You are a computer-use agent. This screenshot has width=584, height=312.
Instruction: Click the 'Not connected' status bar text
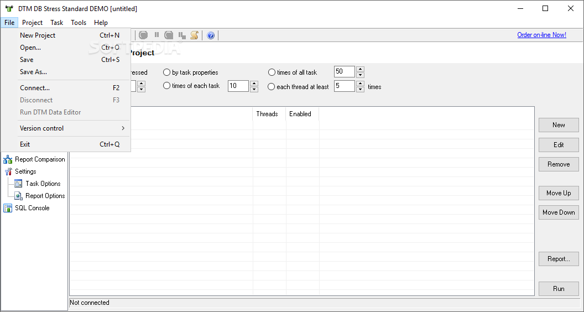click(x=90, y=303)
